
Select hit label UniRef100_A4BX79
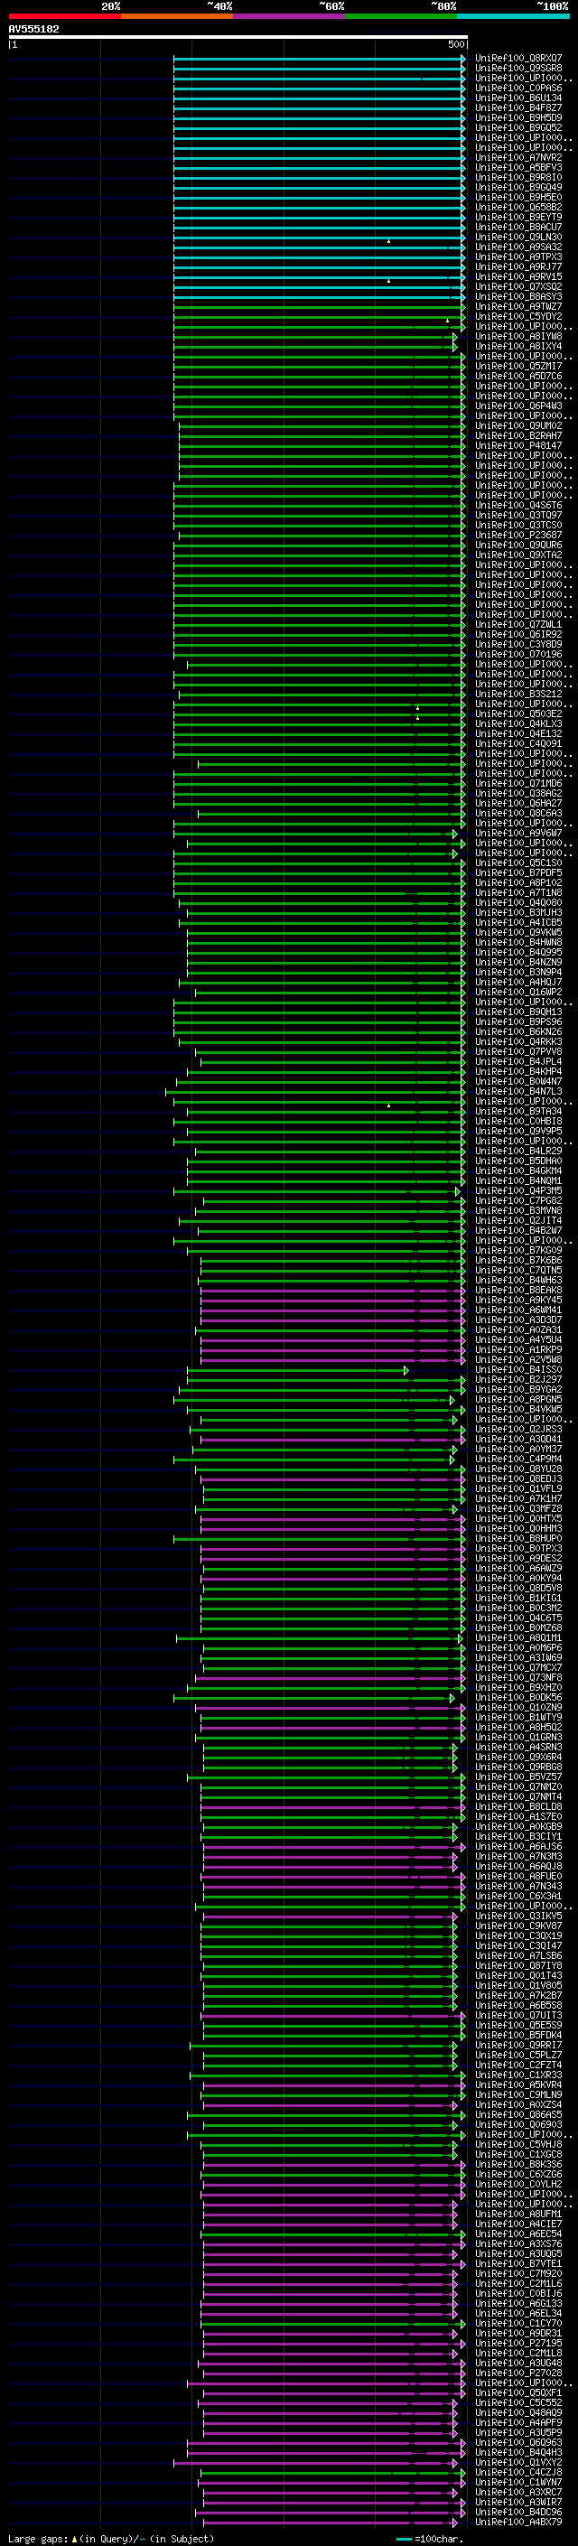click(x=517, y=2523)
